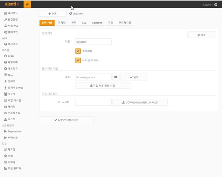Open 네임서버 (Nameservers) sidebar item
Image resolution: width=222 pixels, height=177 pixels.
(x=11, y=62)
